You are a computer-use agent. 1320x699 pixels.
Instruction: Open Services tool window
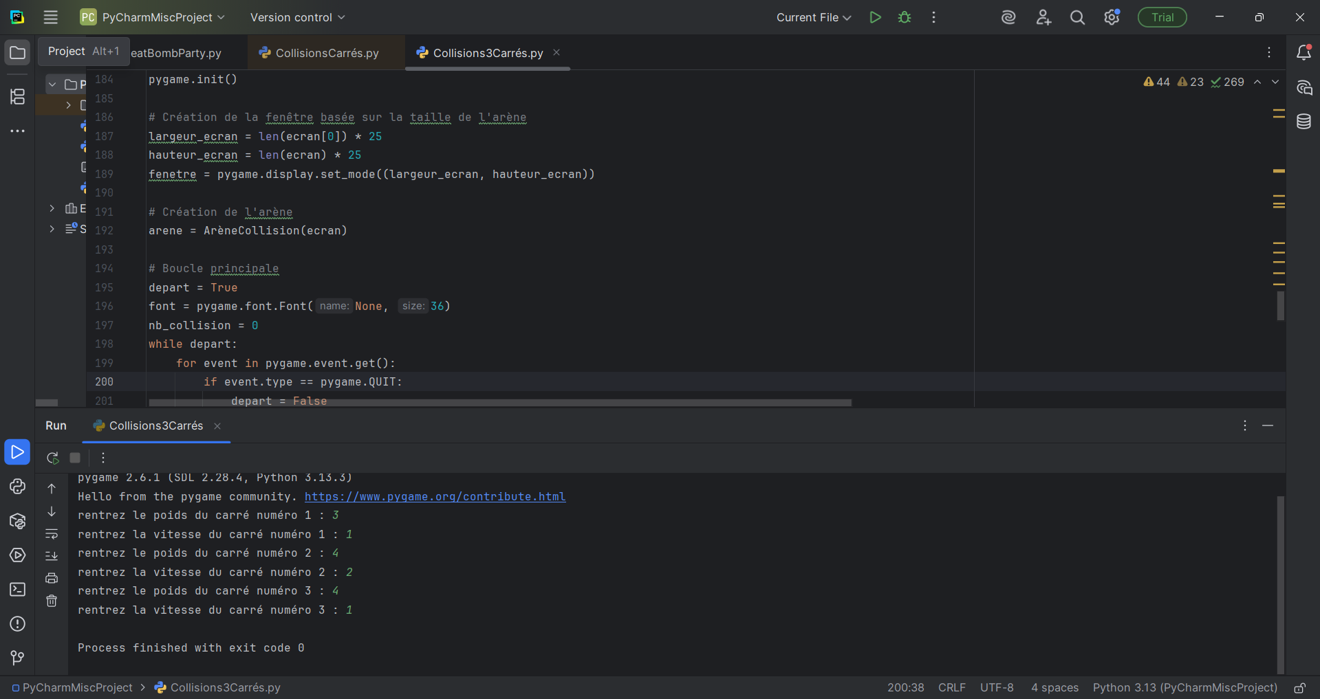point(17,555)
